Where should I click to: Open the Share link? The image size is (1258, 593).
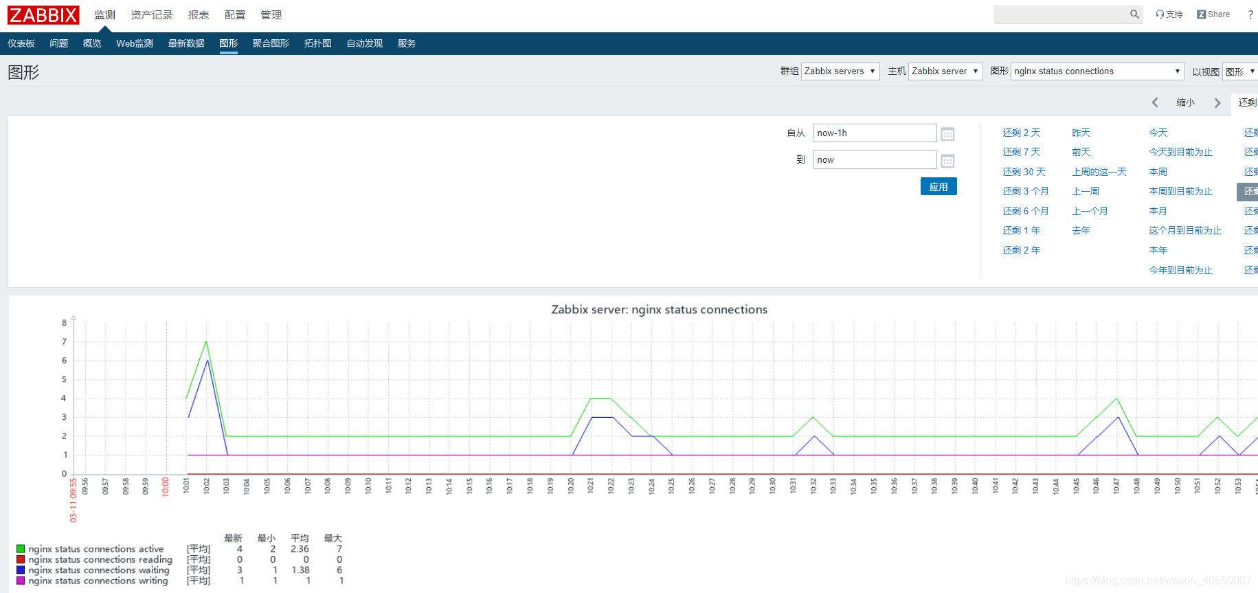[1213, 14]
